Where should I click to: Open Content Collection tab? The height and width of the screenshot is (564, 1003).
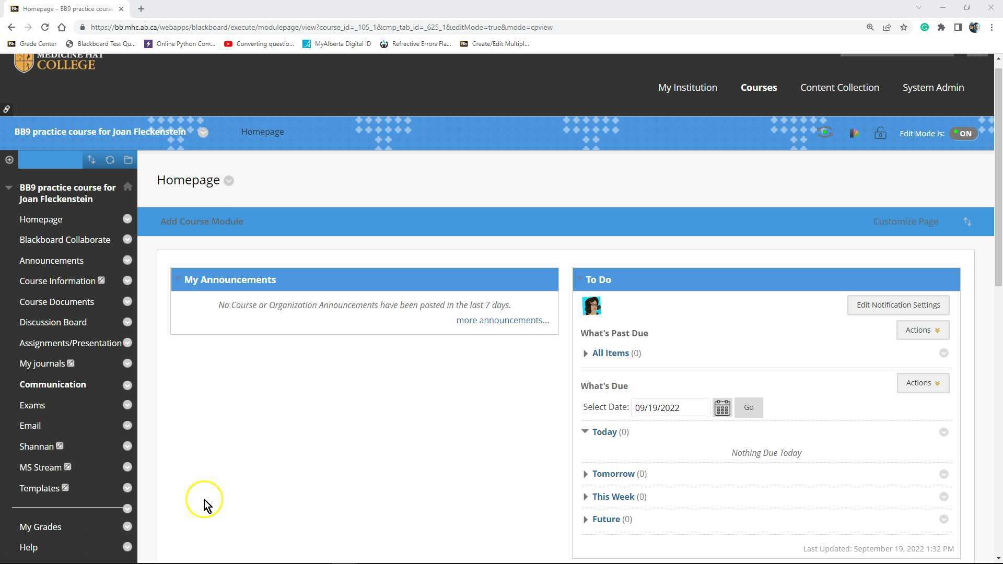tap(839, 88)
